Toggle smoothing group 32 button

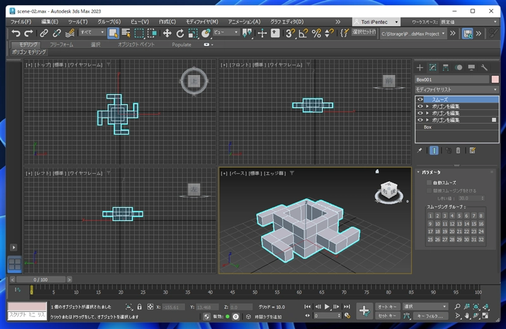coord(481,239)
